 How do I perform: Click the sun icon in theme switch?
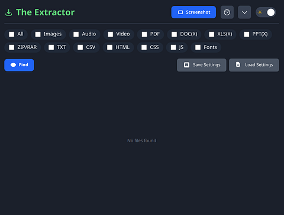coord(260,12)
